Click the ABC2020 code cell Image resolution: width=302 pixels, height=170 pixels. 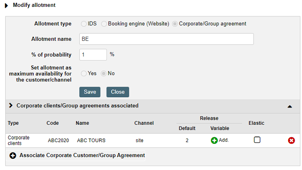[58, 140]
